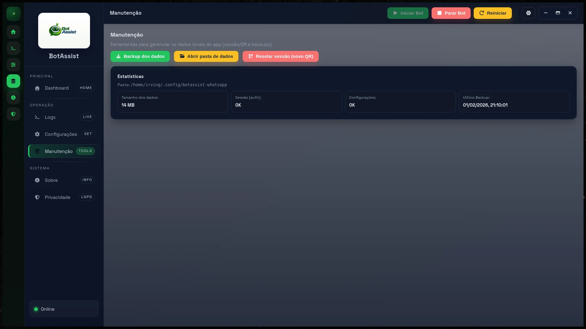Screen dimensions: 586x329
Task: Click Abrir pasta de dados
Action: pyautogui.click(x=206, y=56)
